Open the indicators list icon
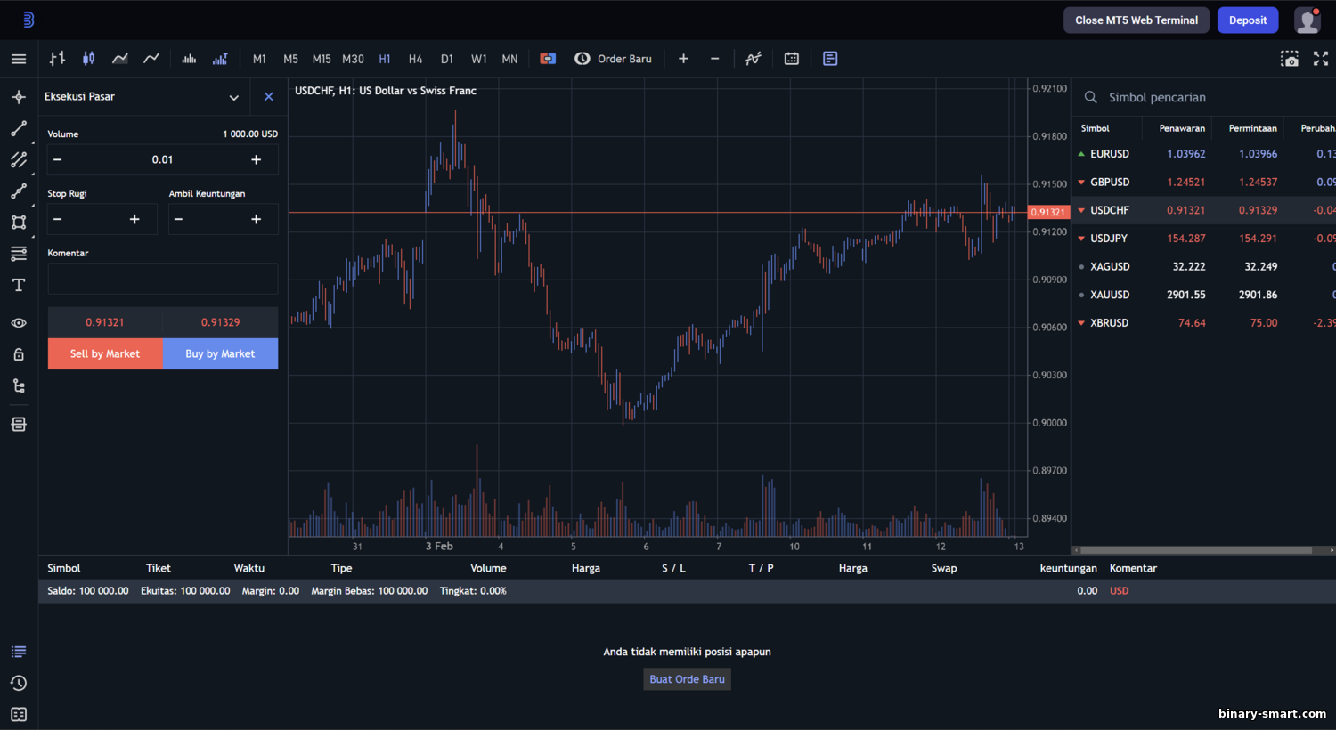Image resolution: width=1336 pixels, height=730 pixels. click(754, 59)
